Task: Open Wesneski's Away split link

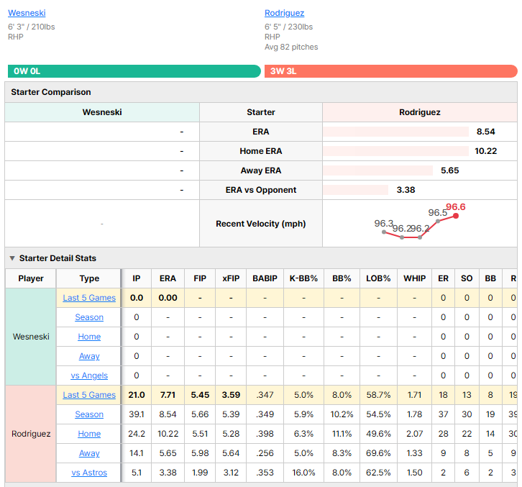Action: tap(89, 356)
